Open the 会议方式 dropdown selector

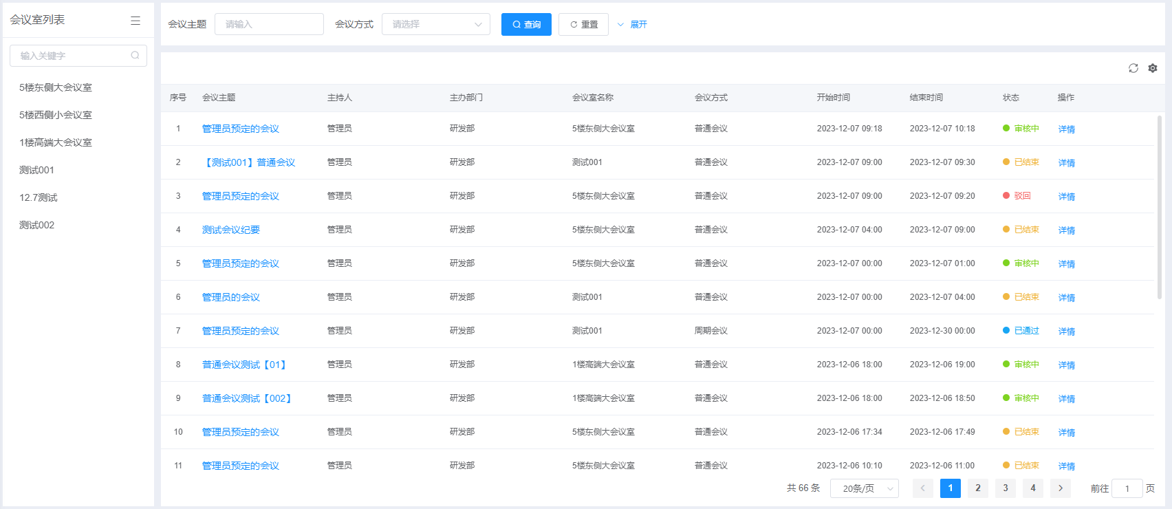coord(435,24)
